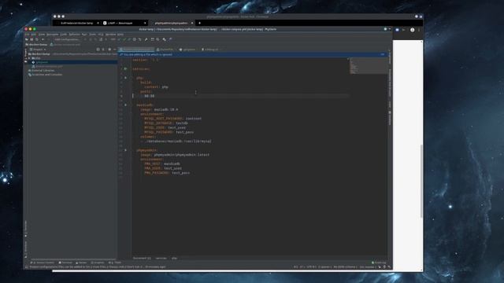Image resolution: width=504 pixels, height=283 pixels.
Task: Open Project panel gear settings
Action: [x=109, y=50]
